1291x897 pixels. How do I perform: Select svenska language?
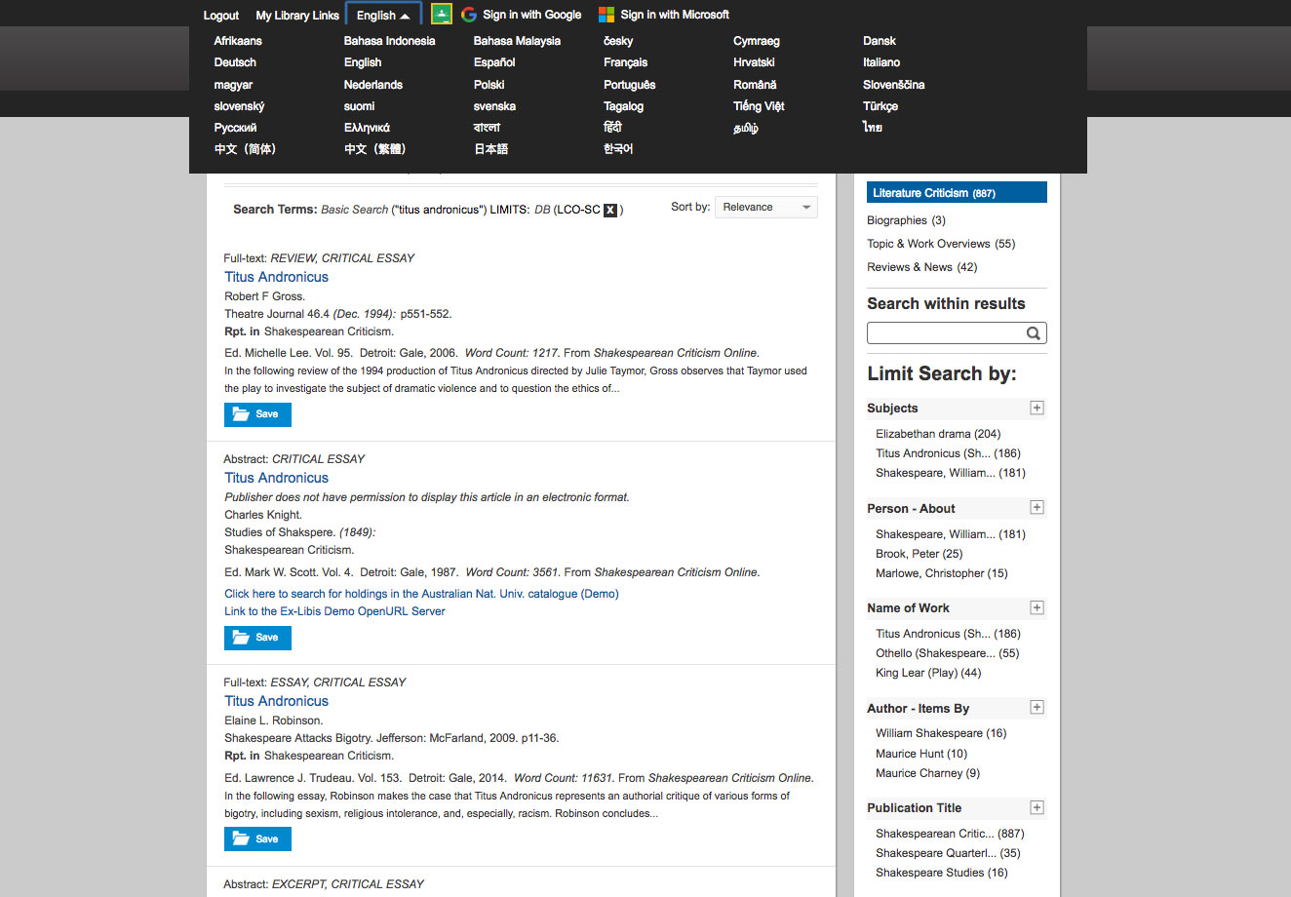494,106
